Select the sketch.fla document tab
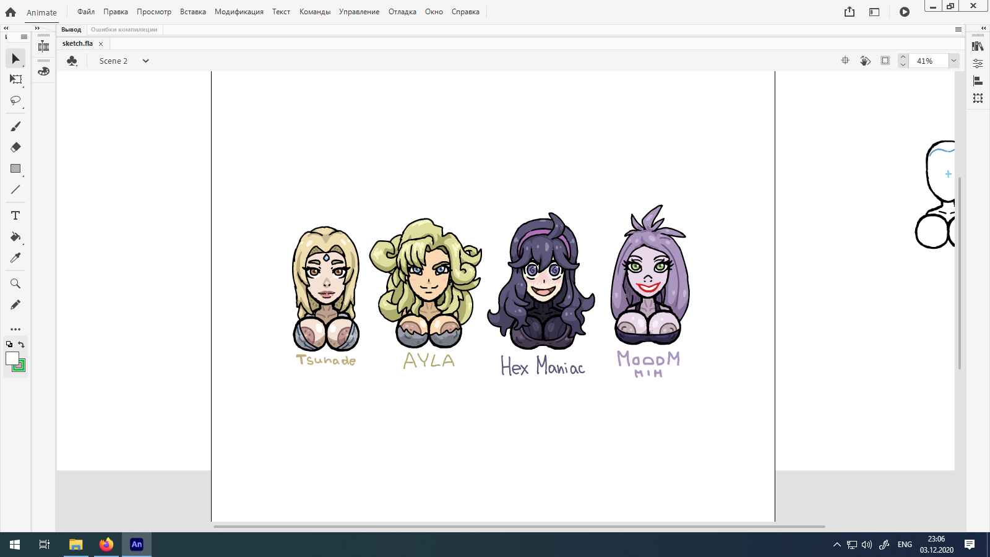The height and width of the screenshot is (557, 990). pos(78,43)
